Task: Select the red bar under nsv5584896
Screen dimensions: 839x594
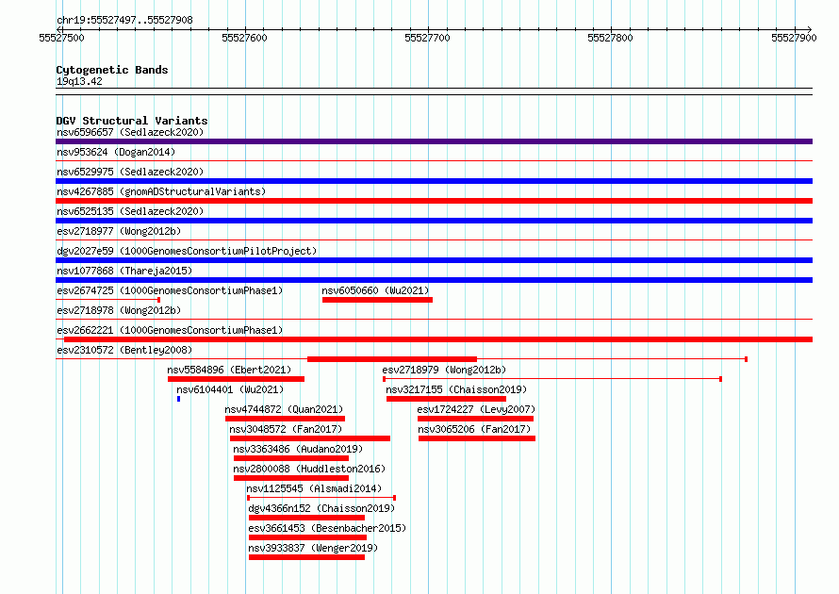Action: [x=236, y=379]
